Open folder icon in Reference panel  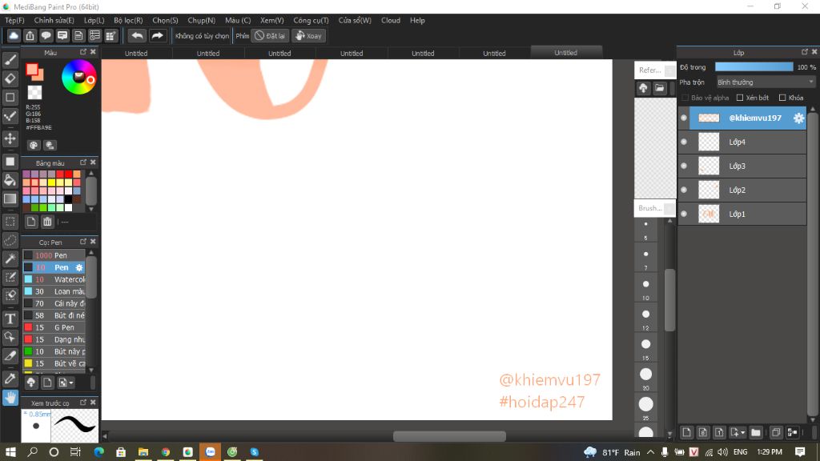pyautogui.click(x=660, y=88)
